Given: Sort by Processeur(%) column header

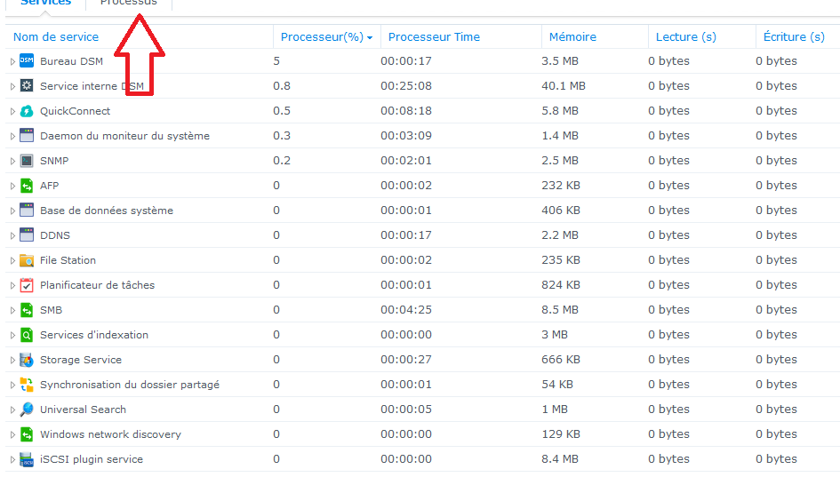Looking at the screenshot, I should click(322, 37).
